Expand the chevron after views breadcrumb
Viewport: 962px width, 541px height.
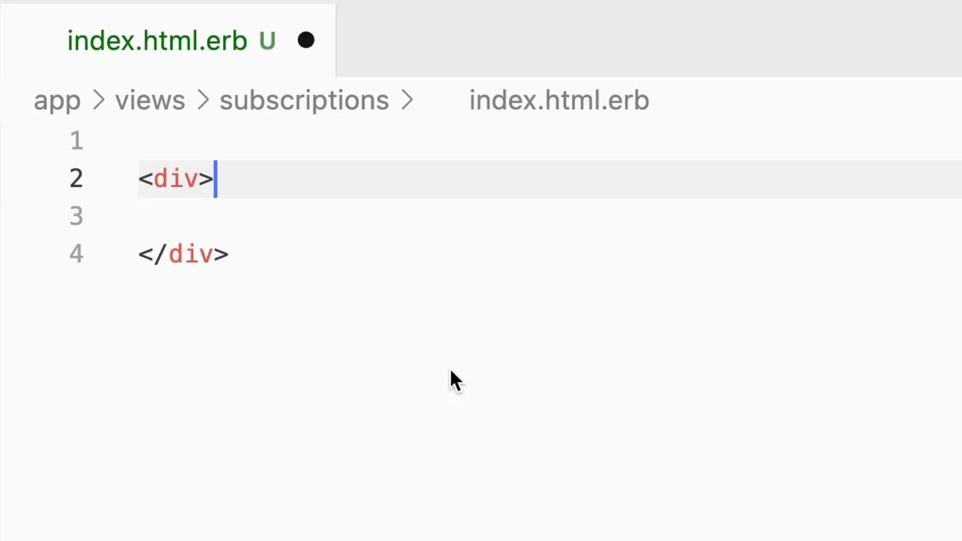[x=203, y=100]
